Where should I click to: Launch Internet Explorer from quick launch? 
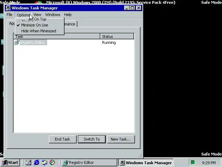click(x=36, y=162)
